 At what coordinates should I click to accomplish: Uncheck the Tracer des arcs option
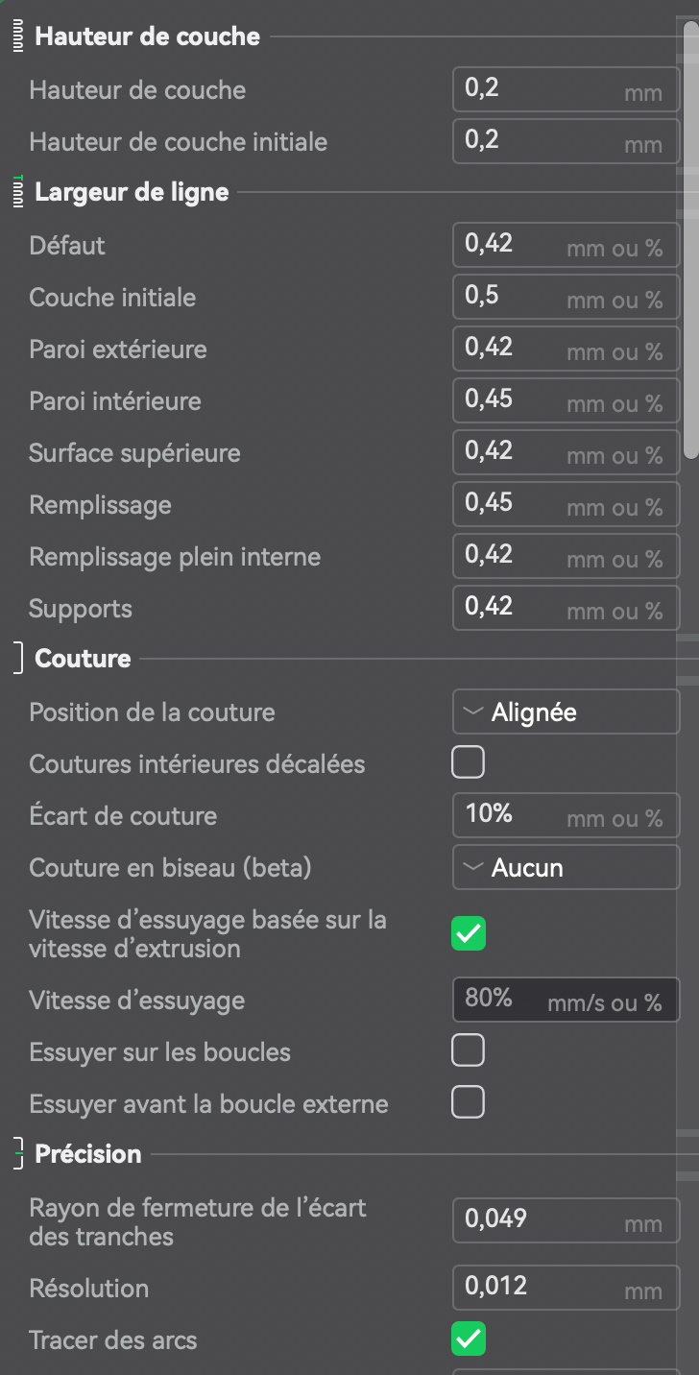click(469, 1339)
